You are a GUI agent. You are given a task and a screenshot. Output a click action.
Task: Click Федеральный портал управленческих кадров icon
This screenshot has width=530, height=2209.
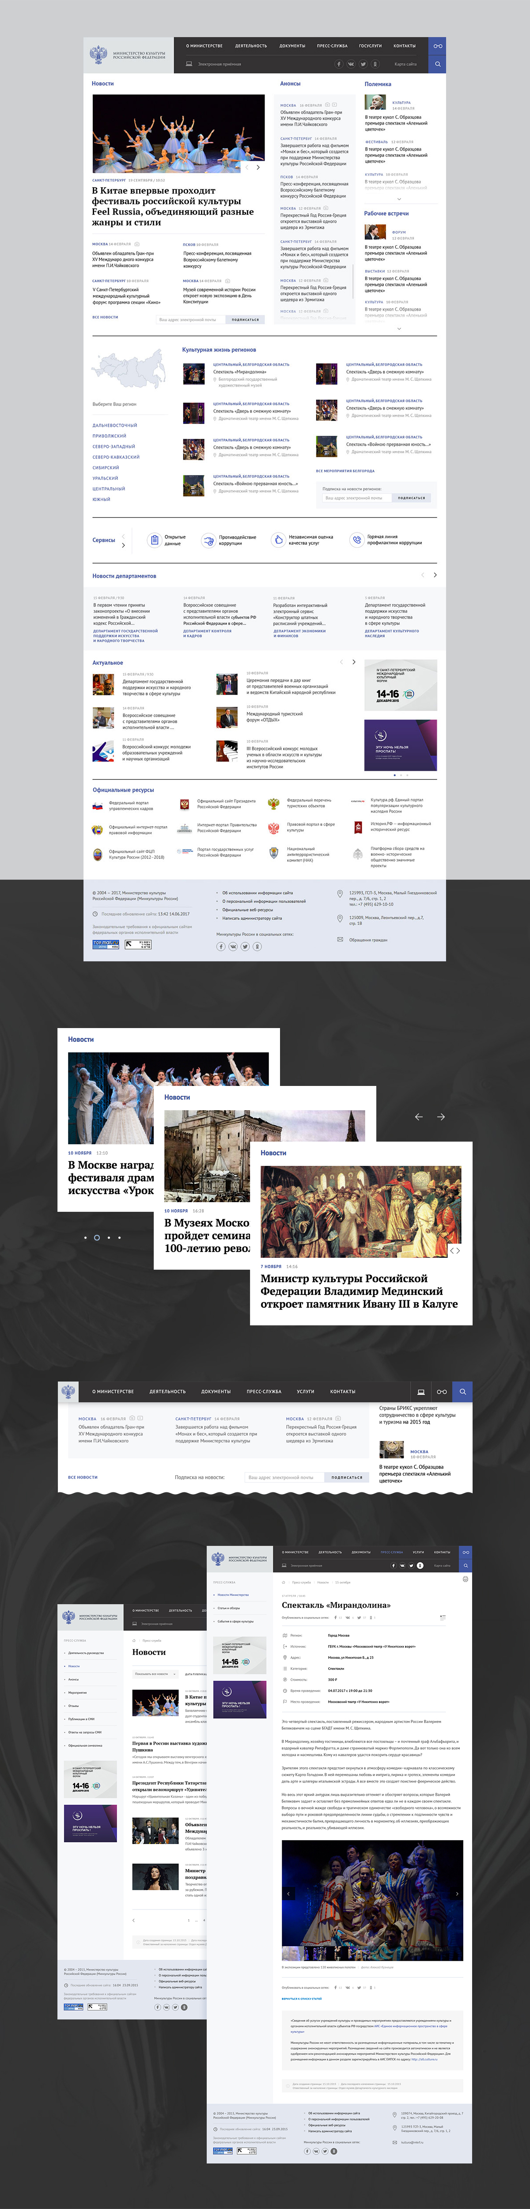pyautogui.click(x=98, y=806)
